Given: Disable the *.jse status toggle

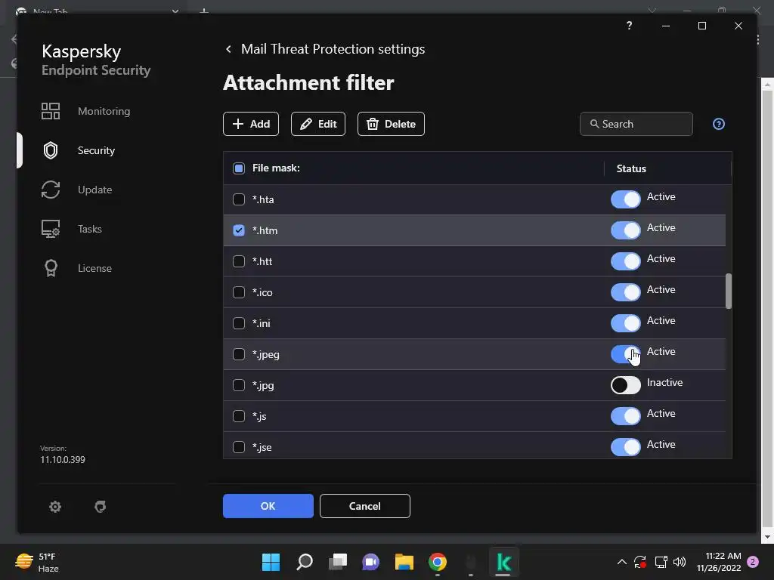Looking at the screenshot, I should [625, 447].
